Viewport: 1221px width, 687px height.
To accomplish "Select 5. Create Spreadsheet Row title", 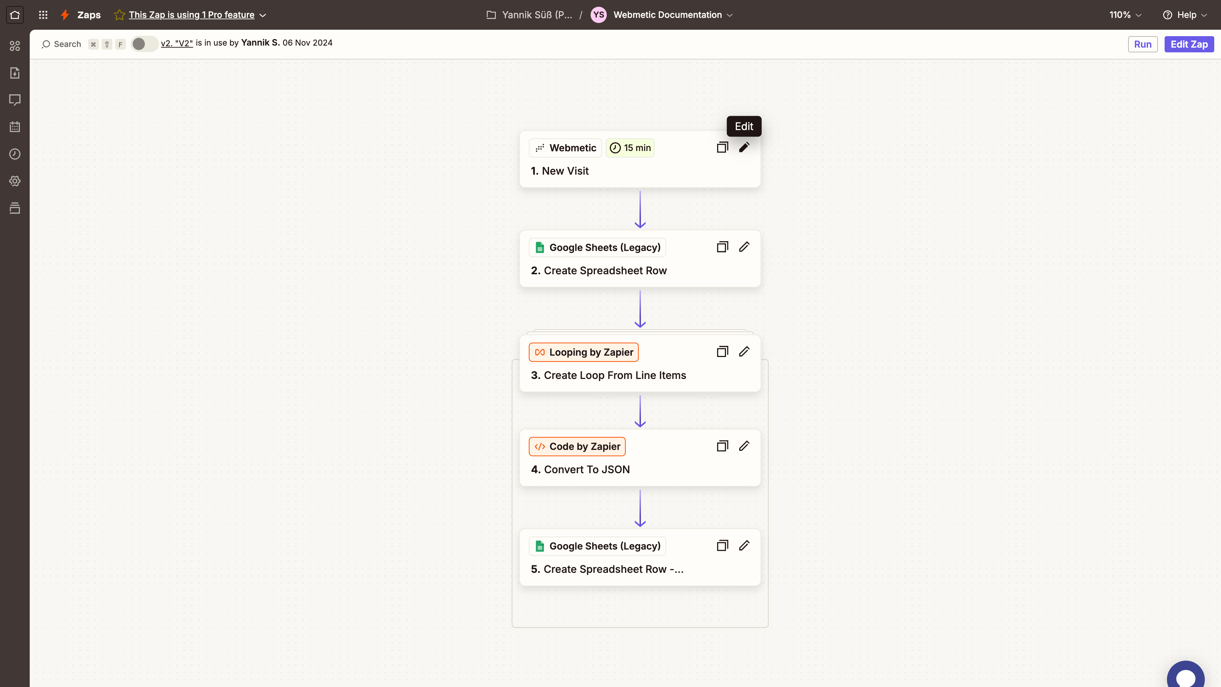I will click(607, 569).
